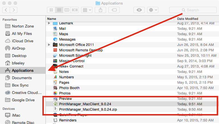Click the Jun 26, 2015, 2:08 PM date
The image size is (219, 124).
[195, 50]
